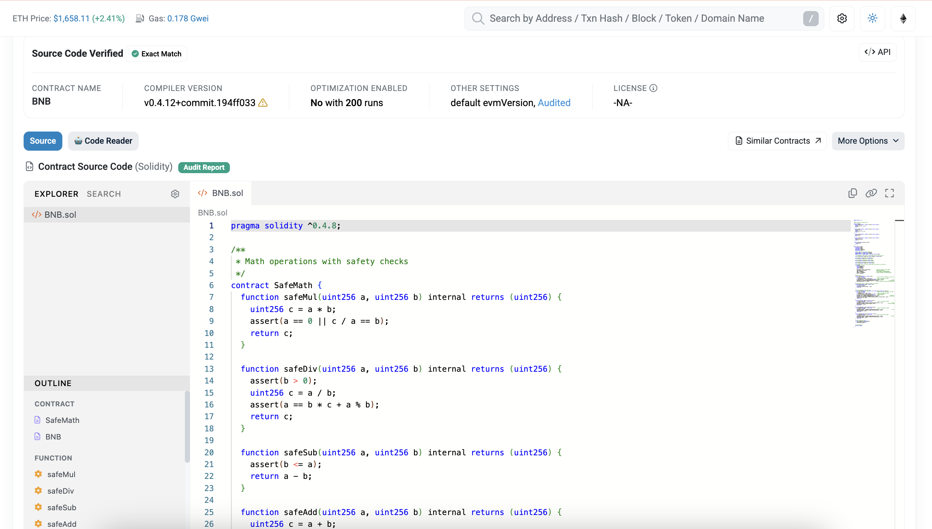The image size is (932, 529).
Task: Click line number 6 in the gutter
Action: [x=211, y=285]
